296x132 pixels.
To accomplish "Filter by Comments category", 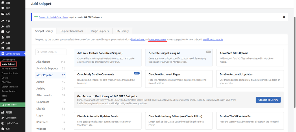I will [51, 102].
